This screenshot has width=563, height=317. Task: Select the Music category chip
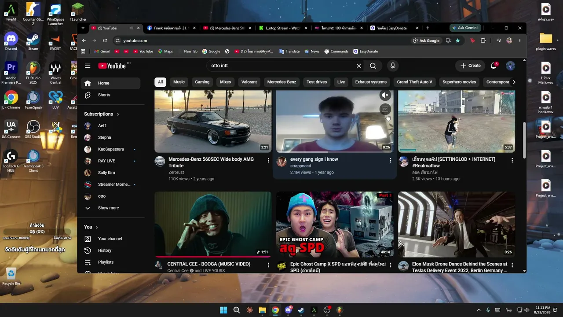point(179,82)
